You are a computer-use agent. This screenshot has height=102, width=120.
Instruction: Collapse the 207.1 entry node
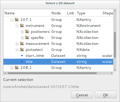click(x=12, y=20)
